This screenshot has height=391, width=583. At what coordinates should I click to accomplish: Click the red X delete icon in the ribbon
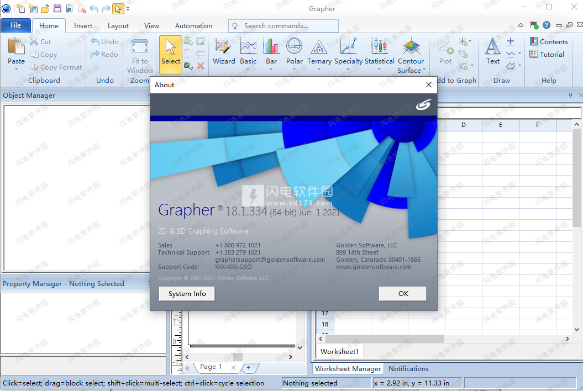point(201,66)
